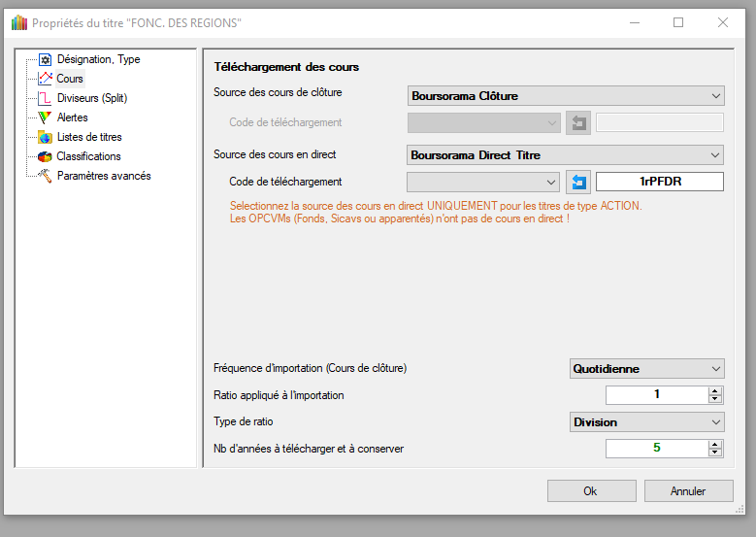
Task: Click the 1rPFDR code text field
Action: coord(659,182)
